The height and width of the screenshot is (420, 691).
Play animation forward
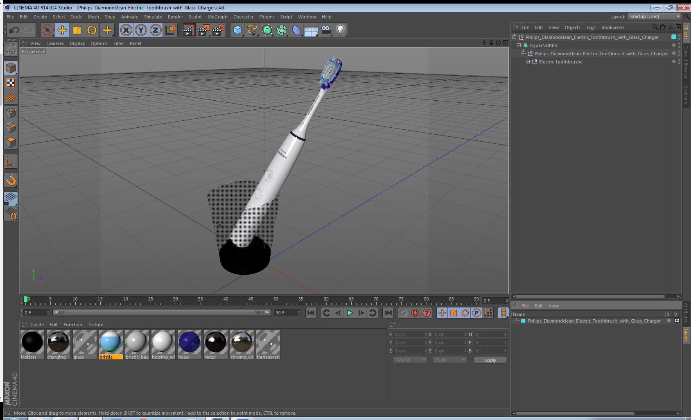[350, 313]
